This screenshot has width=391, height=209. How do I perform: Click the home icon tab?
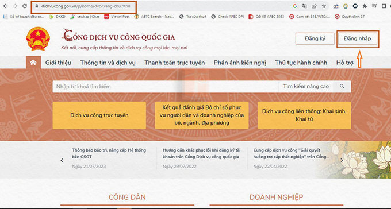(33, 63)
